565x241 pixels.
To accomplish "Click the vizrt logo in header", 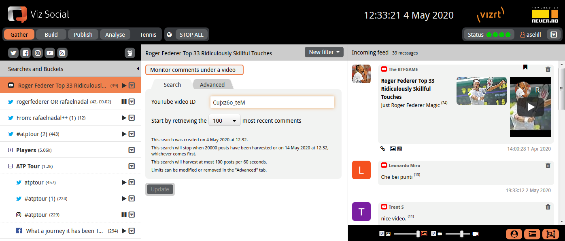I will [491, 15].
